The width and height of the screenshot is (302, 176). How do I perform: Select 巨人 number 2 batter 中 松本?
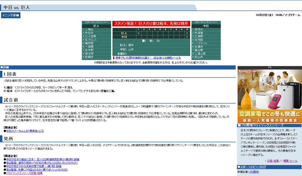[x=96, y=33]
